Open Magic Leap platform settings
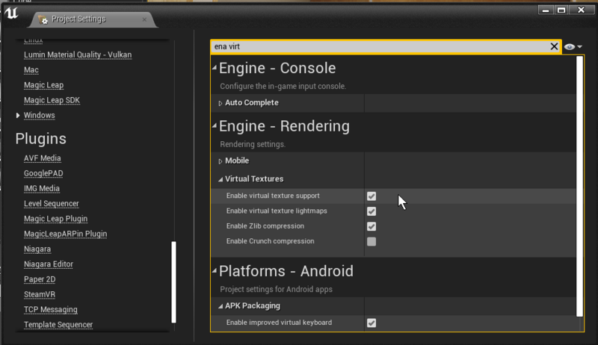Image resolution: width=598 pixels, height=345 pixels. click(x=44, y=85)
